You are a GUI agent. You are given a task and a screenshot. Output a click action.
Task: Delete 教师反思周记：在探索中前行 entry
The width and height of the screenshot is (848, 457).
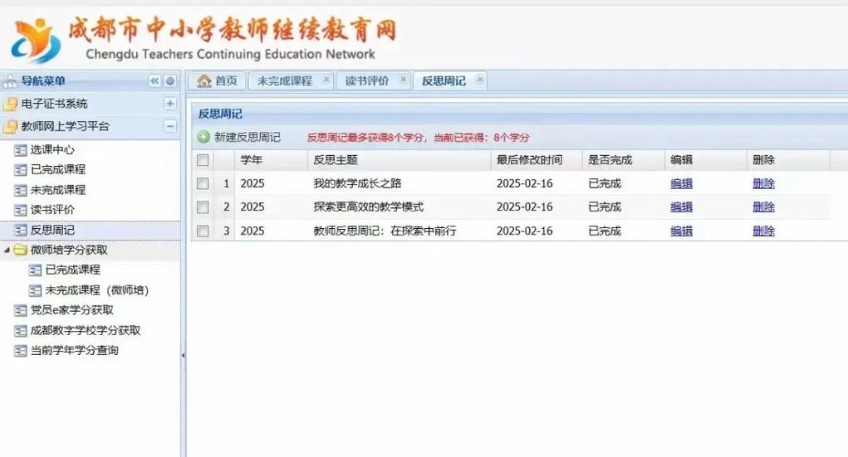pyautogui.click(x=763, y=231)
